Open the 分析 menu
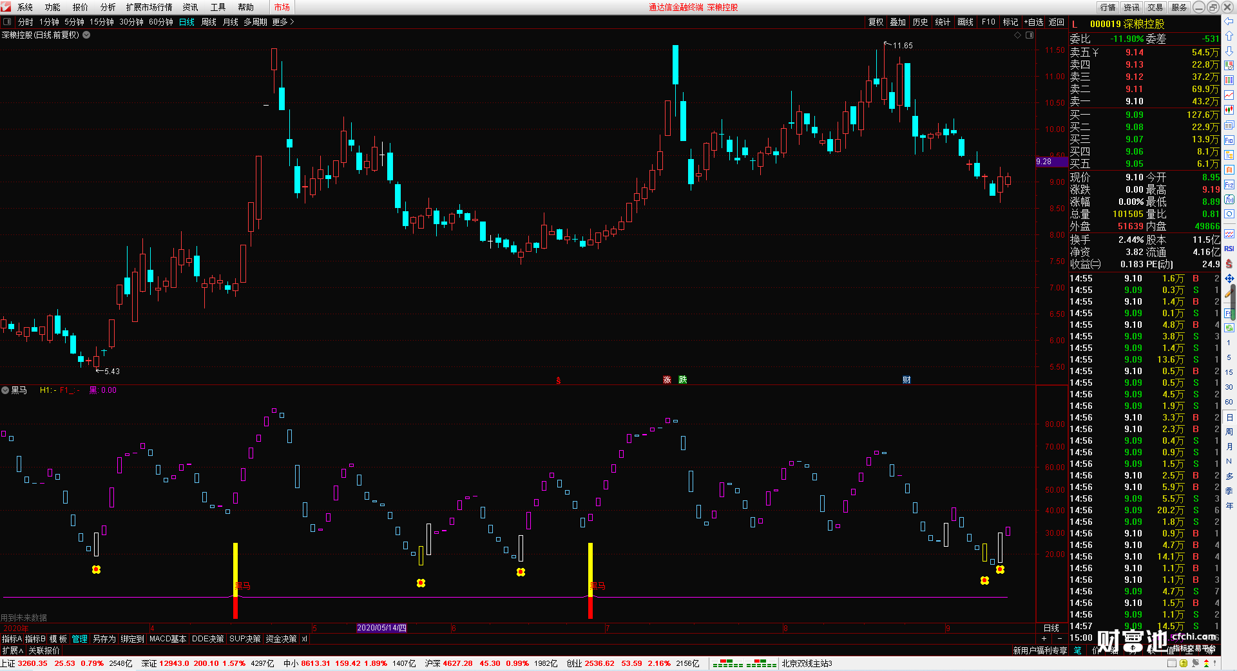The height and width of the screenshot is (671, 1237). (x=108, y=7)
